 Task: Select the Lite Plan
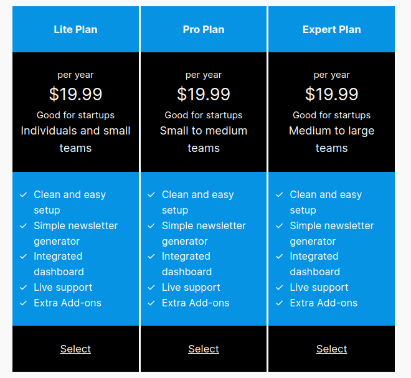click(x=75, y=349)
